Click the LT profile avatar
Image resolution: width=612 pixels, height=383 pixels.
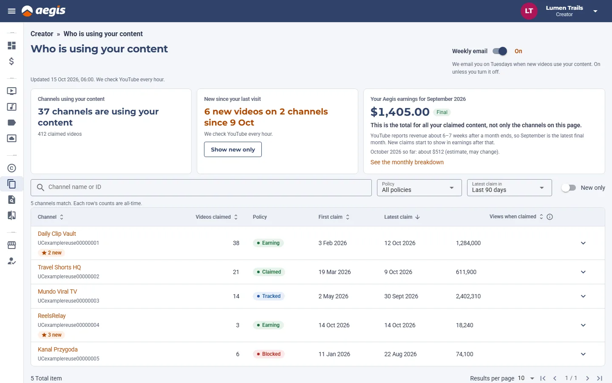pyautogui.click(x=529, y=11)
